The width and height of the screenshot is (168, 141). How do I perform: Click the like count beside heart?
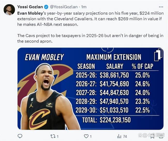pos(91,137)
